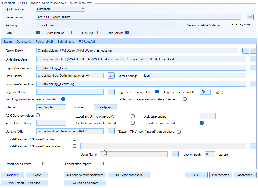This screenshot has height=188, width=258.
Task: Open the Fehler-eMail tab
Action: tap(44, 42)
